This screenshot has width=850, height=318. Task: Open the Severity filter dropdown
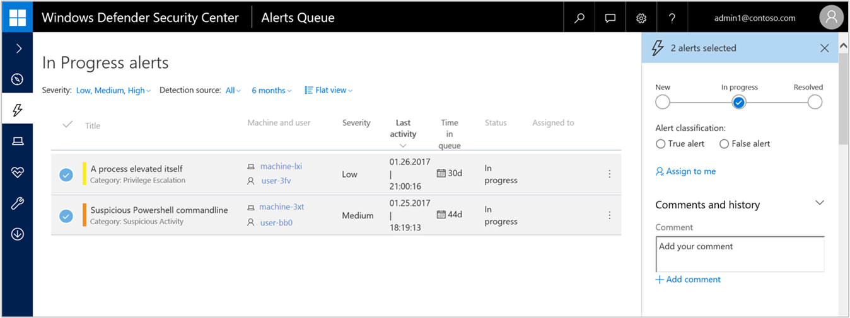pos(113,91)
